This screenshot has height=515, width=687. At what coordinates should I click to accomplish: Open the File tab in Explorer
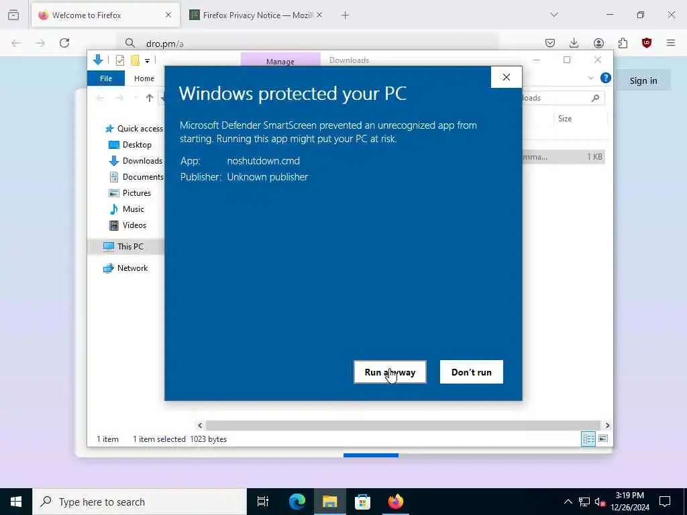click(106, 78)
